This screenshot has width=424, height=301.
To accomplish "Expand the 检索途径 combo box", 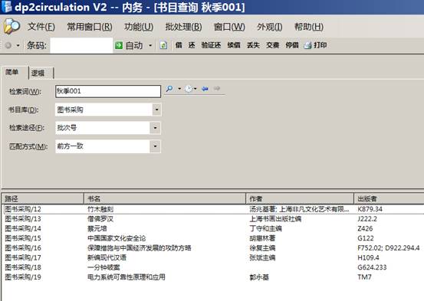I will [155, 128].
